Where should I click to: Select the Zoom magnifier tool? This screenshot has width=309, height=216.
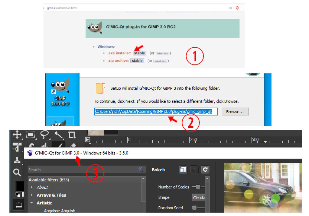[x=17, y=172]
